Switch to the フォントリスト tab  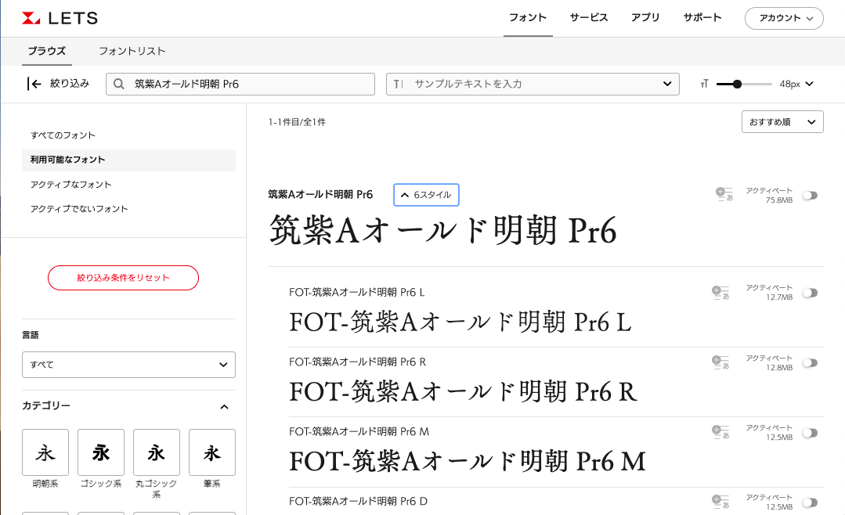(132, 51)
